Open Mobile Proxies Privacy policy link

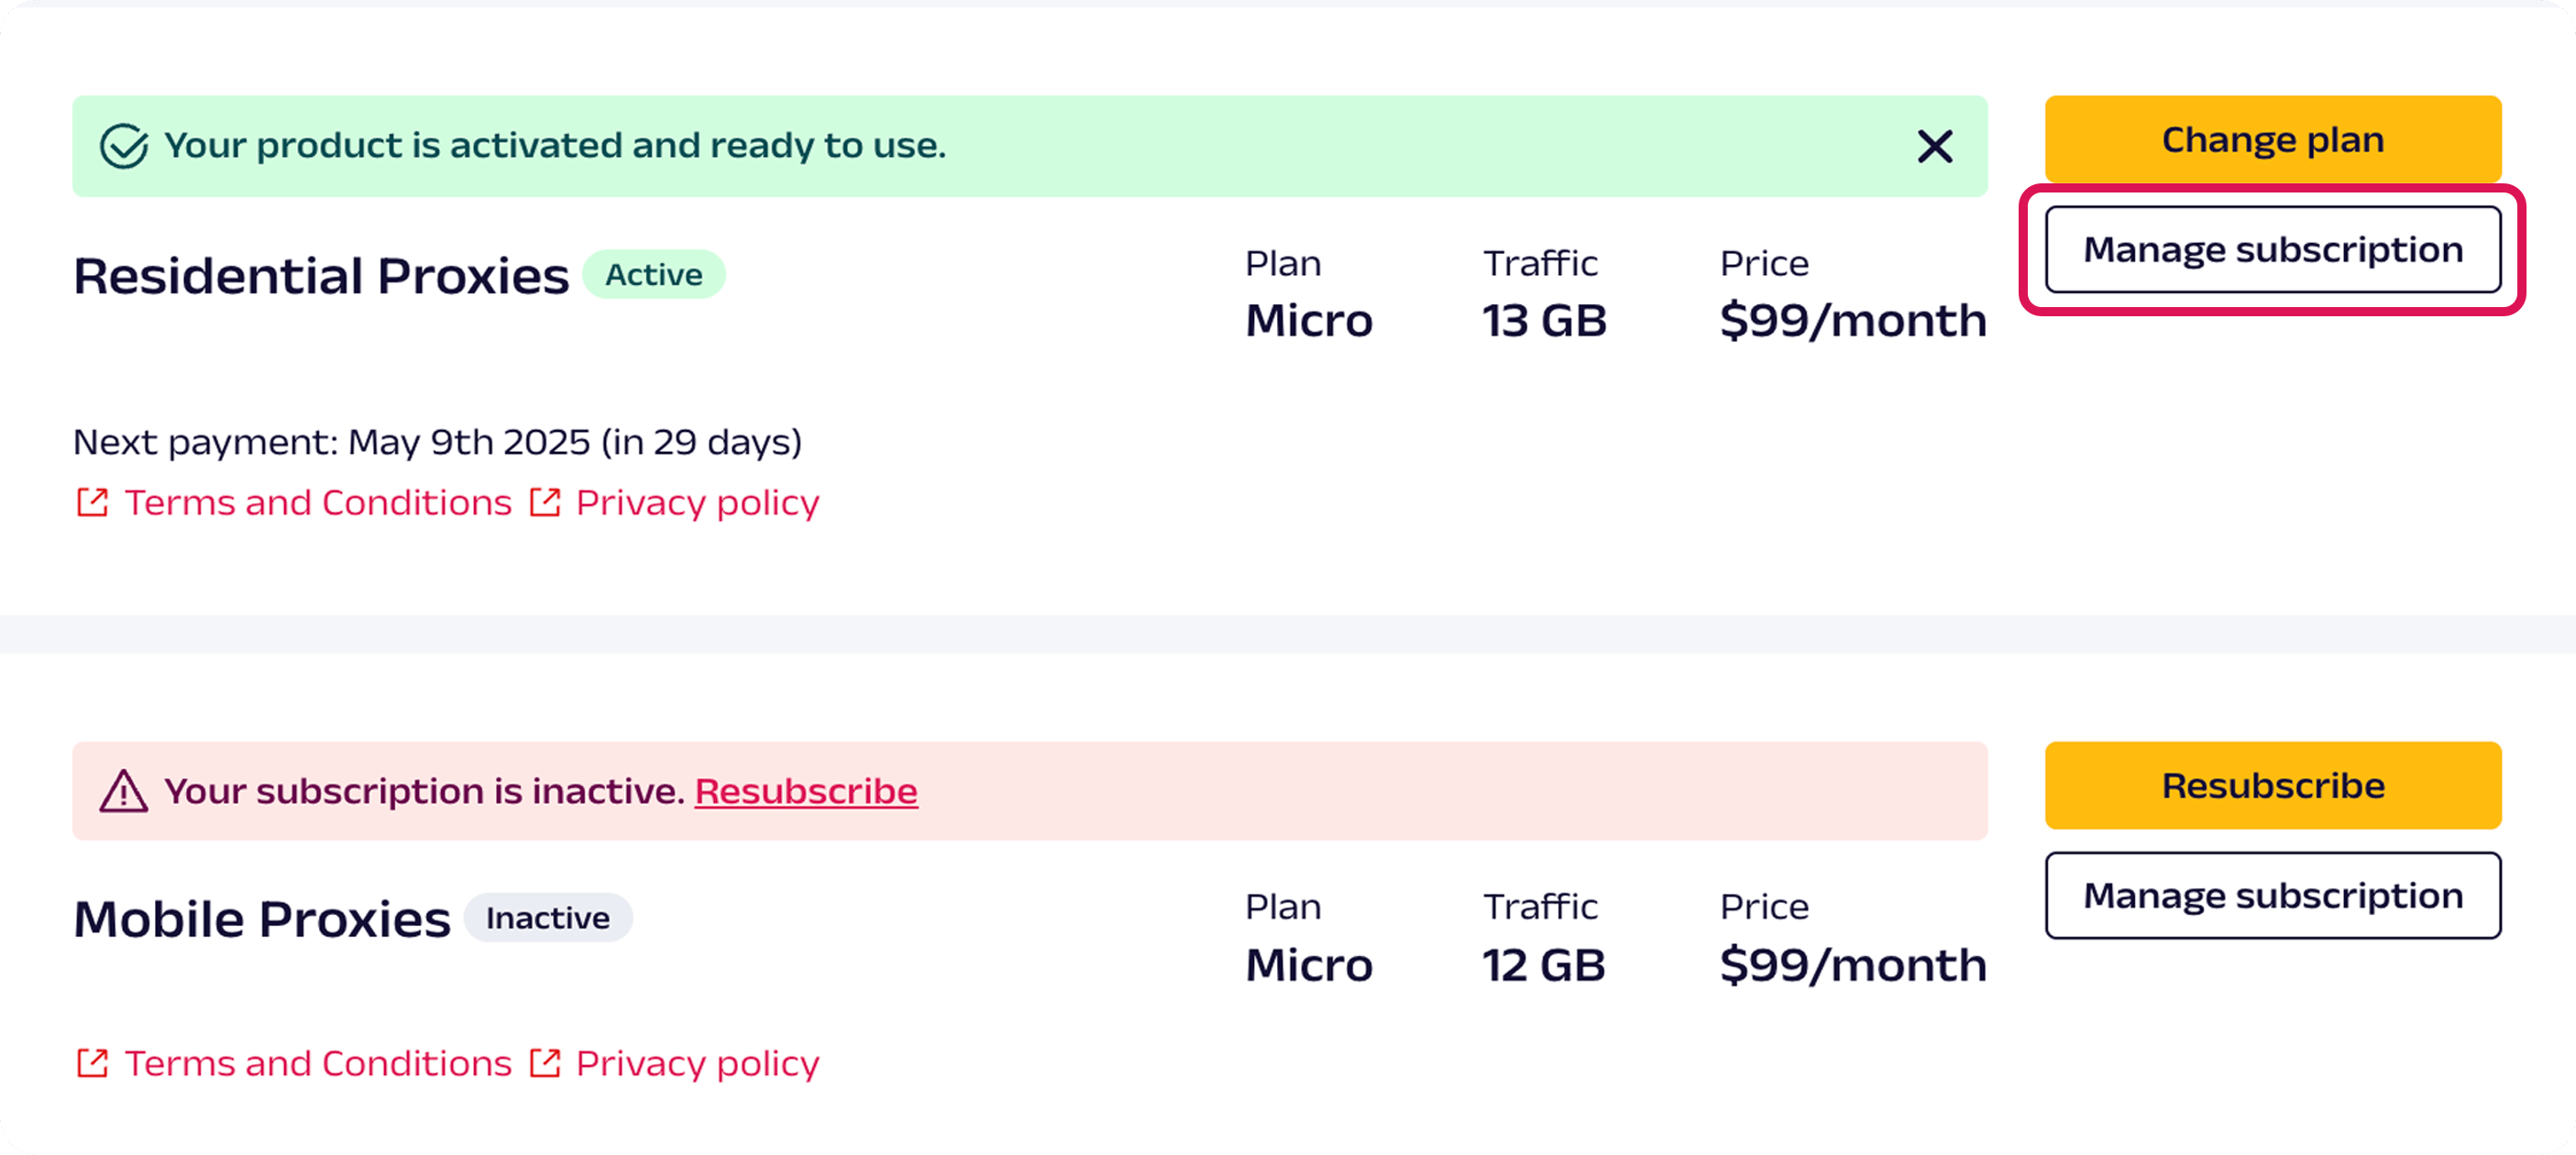[697, 1063]
